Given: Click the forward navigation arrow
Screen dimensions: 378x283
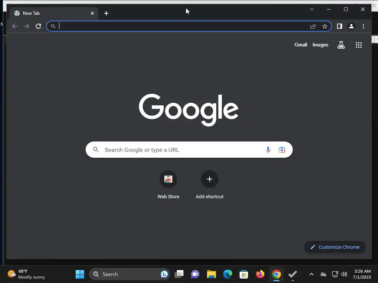Looking at the screenshot, I should (27, 26).
